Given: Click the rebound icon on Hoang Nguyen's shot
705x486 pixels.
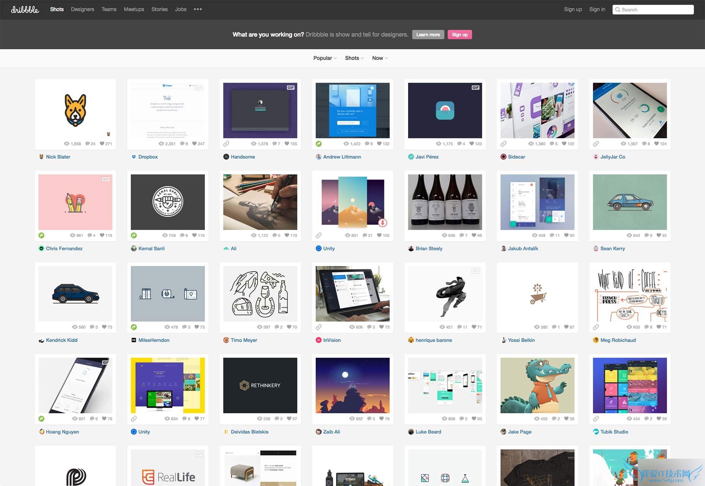Looking at the screenshot, I should pyautogui.click(x=41, y=419).
